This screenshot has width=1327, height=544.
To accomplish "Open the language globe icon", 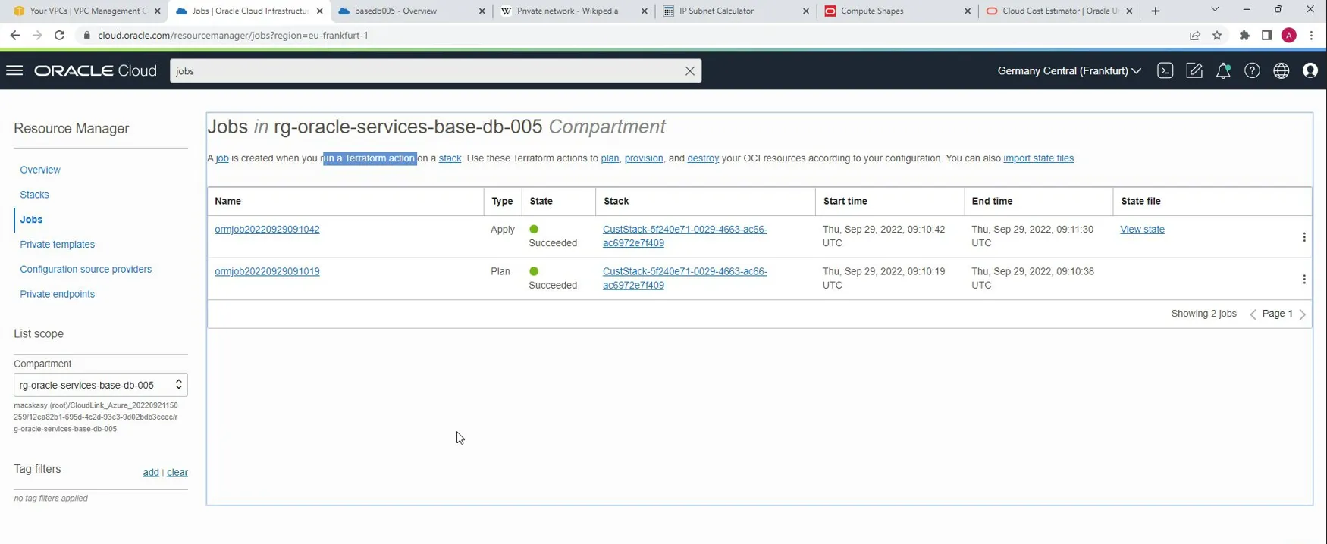I will coord(1281,70).
